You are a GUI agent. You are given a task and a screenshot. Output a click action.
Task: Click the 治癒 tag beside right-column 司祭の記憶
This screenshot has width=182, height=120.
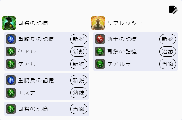pyautogui.click(x=168, y=52)
